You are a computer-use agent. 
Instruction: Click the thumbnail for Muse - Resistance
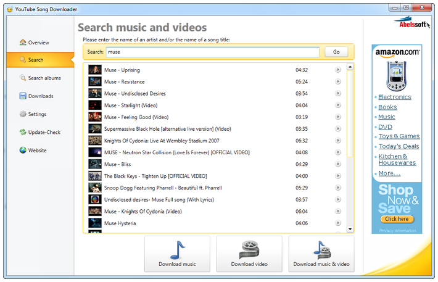94,81
